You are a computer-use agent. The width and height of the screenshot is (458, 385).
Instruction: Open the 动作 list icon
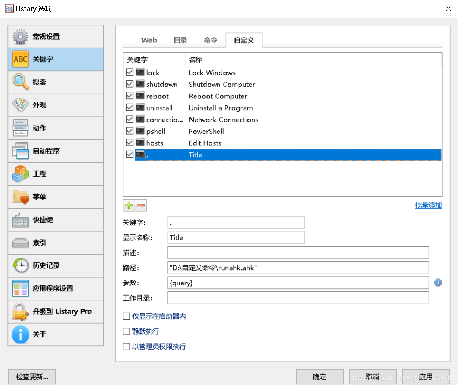coord(20,128)
